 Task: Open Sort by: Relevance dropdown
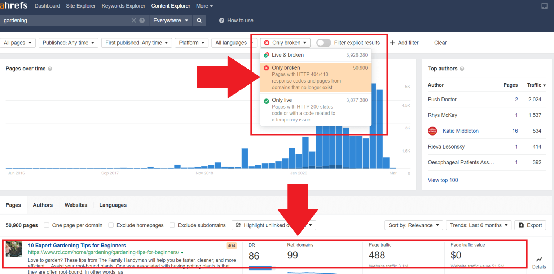click(x=414, y=225)
